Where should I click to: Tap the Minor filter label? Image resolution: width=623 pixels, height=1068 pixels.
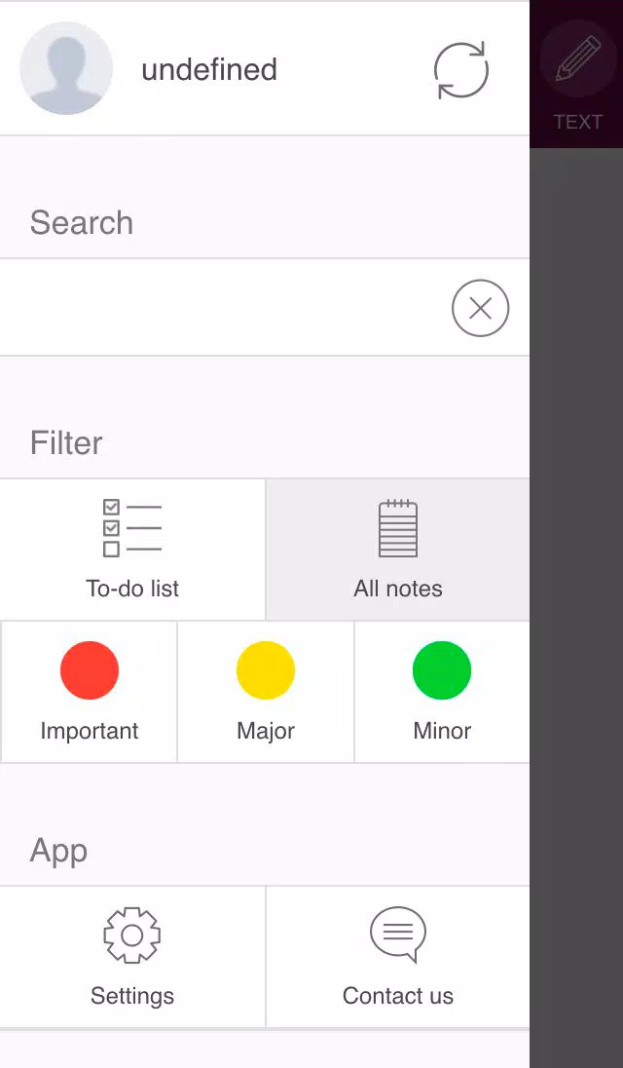[442, 731]
